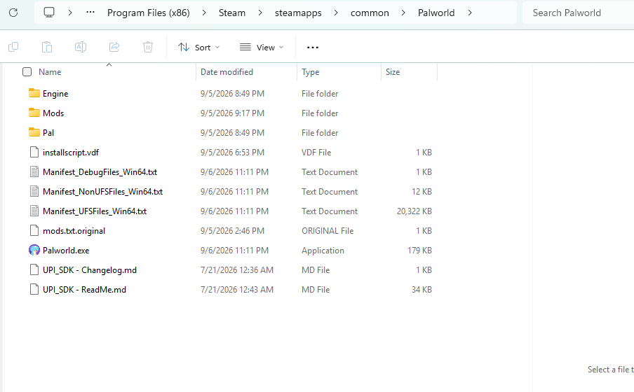Click the 7/21/2026 12:36 AM date
Viewport: 634px width, 392px height.
(237, 270)
